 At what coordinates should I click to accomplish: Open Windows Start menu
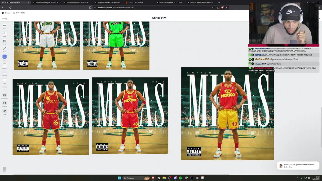click(119, 178)
